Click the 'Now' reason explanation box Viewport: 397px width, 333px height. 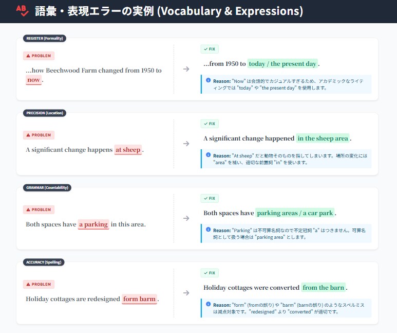coord(286,84)
